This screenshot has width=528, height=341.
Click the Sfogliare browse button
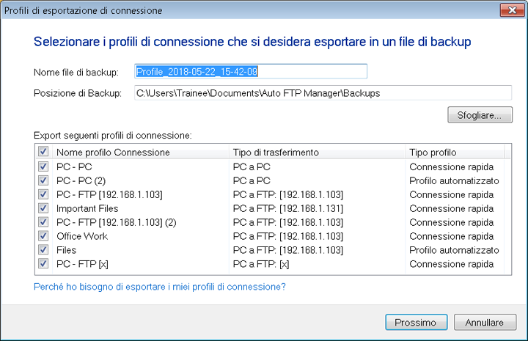(x=480, y=115)
